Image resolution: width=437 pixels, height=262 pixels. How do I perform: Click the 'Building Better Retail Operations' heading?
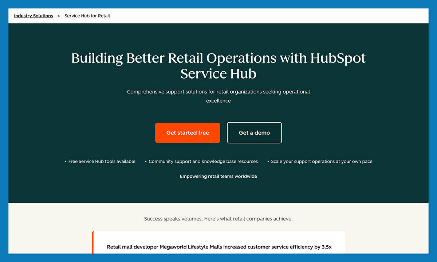(x=219, y=66)
